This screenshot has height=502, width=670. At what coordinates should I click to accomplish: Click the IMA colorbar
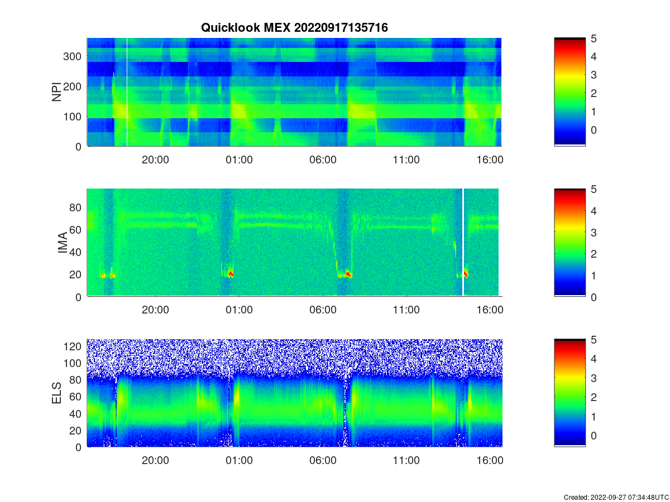coord(569,243)
